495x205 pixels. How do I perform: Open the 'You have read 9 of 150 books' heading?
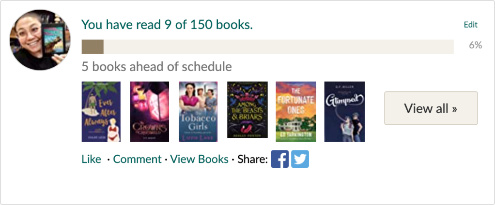pyautogui.click(x=167, y=25)
